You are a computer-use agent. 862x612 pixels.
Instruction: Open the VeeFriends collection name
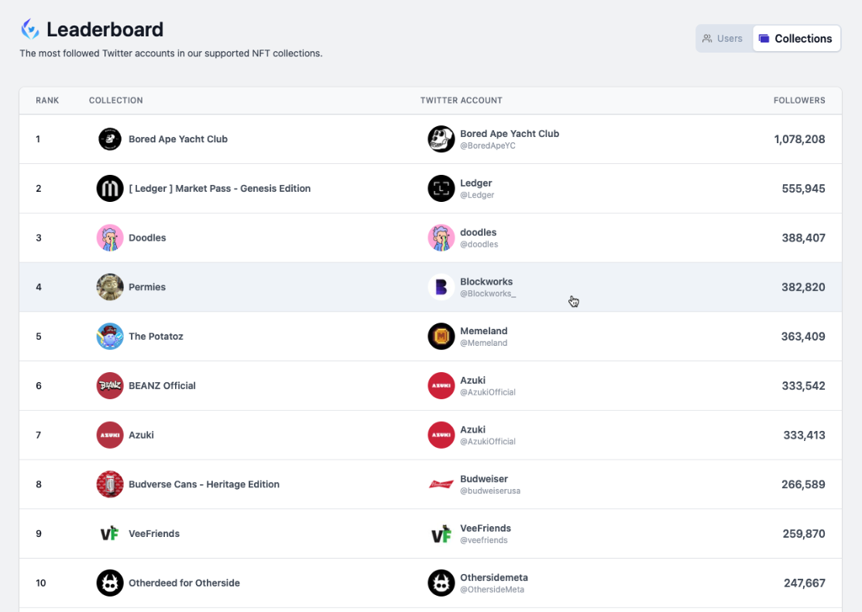coord(154,533)
